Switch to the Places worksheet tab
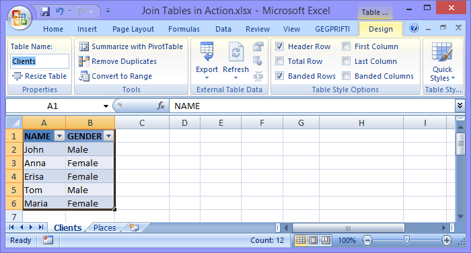Screen dimensions: 471x253 point(104,227)
